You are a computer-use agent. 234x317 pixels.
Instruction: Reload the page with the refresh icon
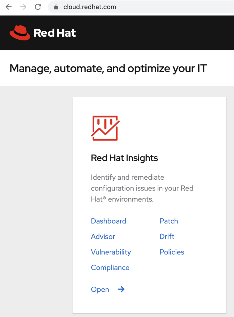pyautogui.click(x=38, y=7)
